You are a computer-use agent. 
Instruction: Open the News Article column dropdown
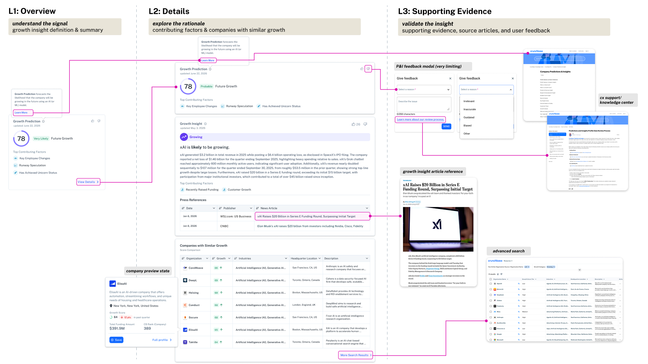[x=367, y=208]
